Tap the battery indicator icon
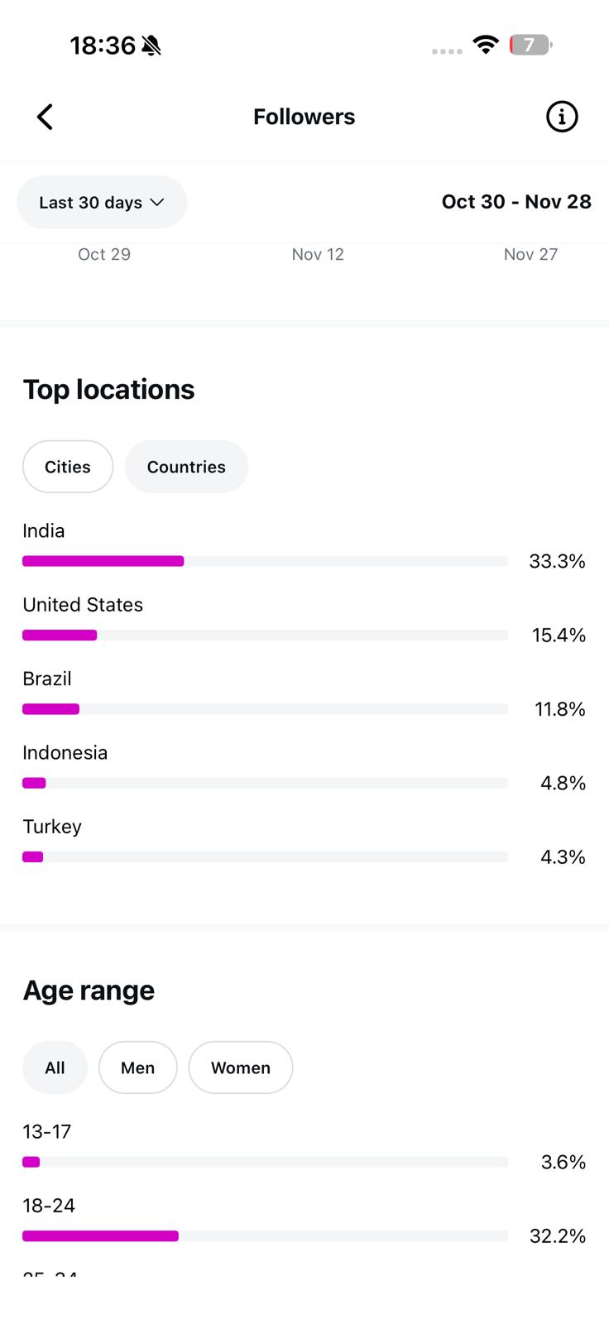This screenshot has height=1324, width=609. 530,45
